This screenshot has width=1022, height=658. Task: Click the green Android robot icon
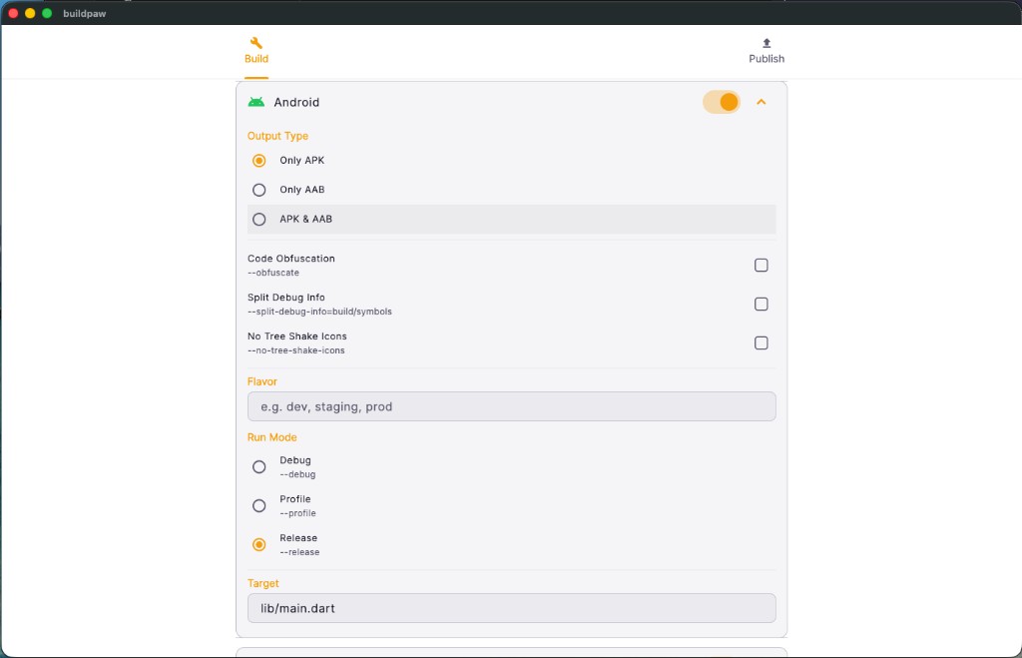258,102
